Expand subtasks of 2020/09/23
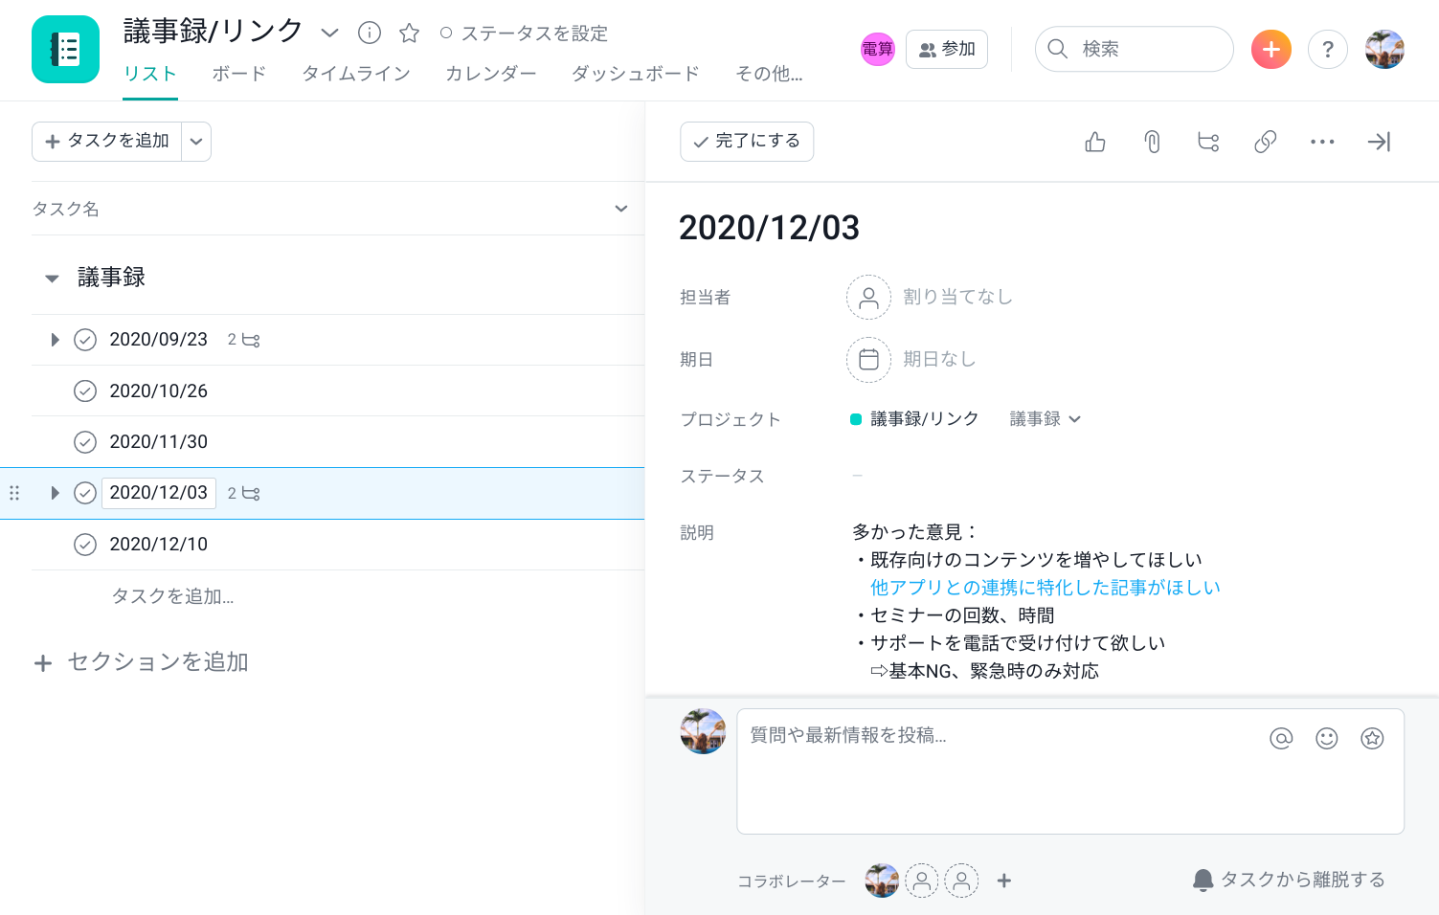The height and width of the screenshot is (915, 1439). pos(55,340)
